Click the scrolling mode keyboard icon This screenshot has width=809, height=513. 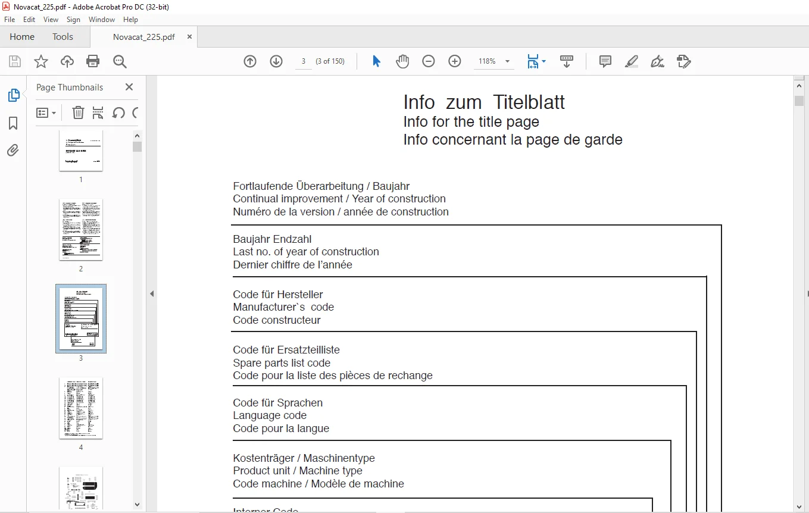click(567, 61)
